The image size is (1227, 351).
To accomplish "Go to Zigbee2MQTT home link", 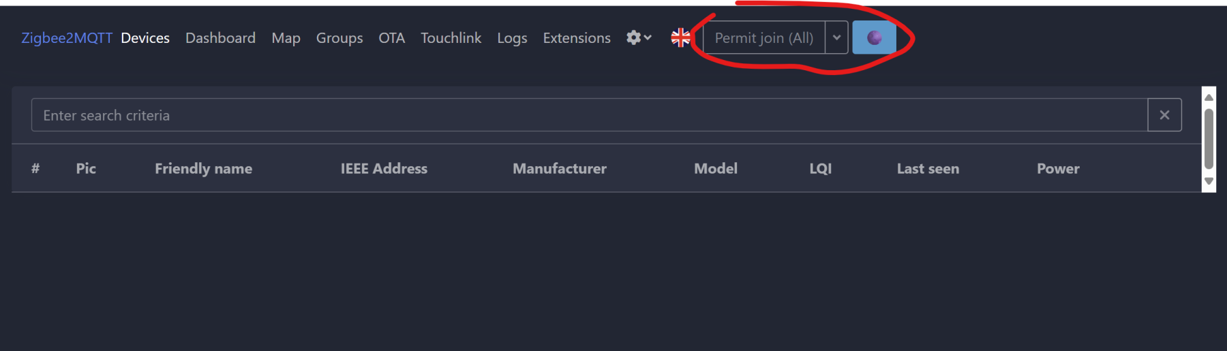I will pyautogui.click(x=67, y=38).
